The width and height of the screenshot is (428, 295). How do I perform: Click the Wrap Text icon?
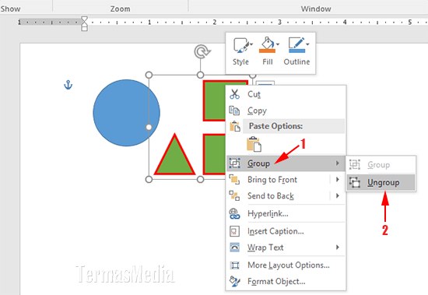pyautogui.click(x=234, y=248)
